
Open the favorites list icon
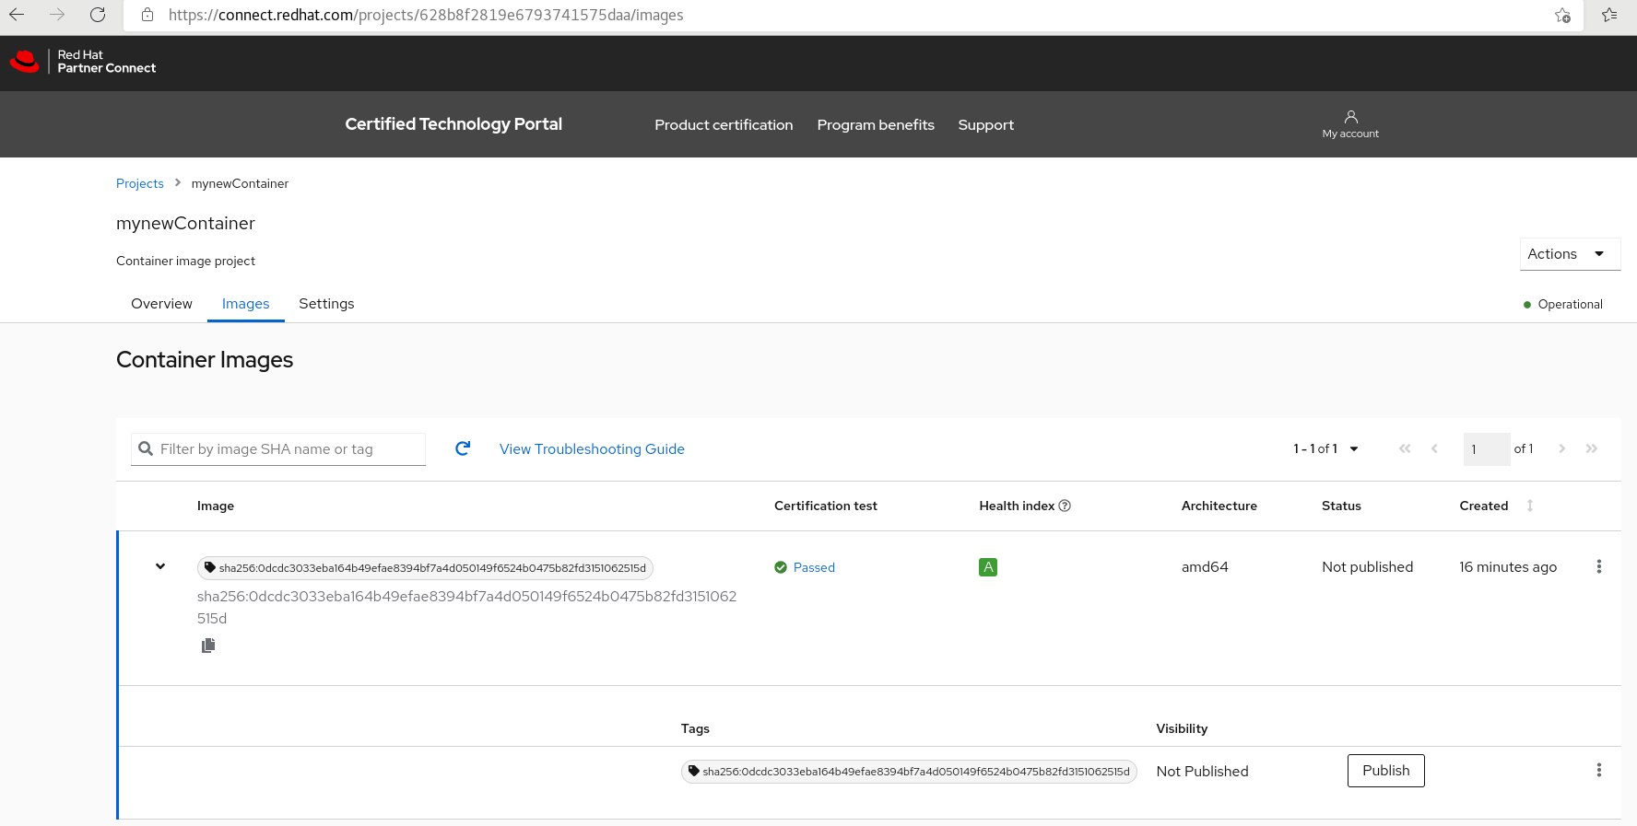[x=1609, y=15]
